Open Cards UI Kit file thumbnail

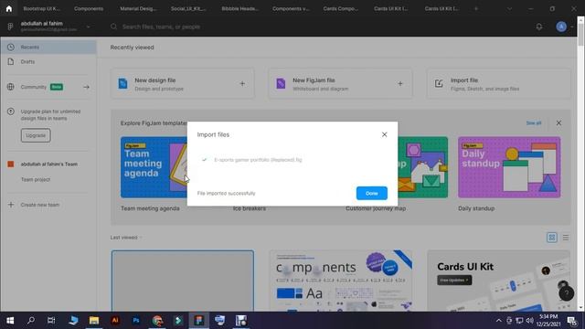(498, 281)
